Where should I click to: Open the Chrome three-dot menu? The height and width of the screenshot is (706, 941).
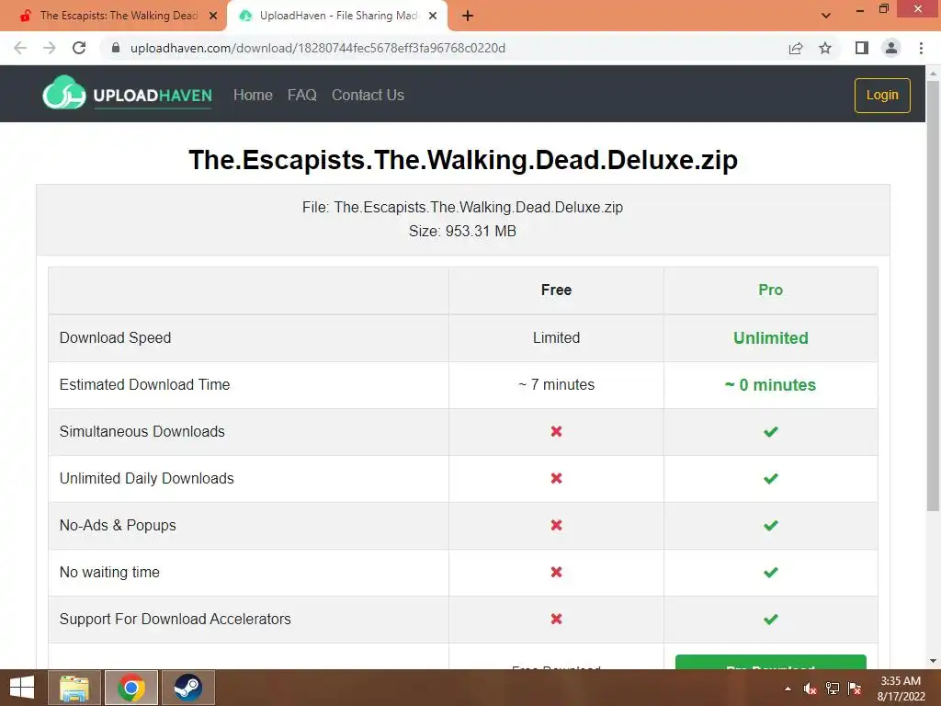pos(921,48)
